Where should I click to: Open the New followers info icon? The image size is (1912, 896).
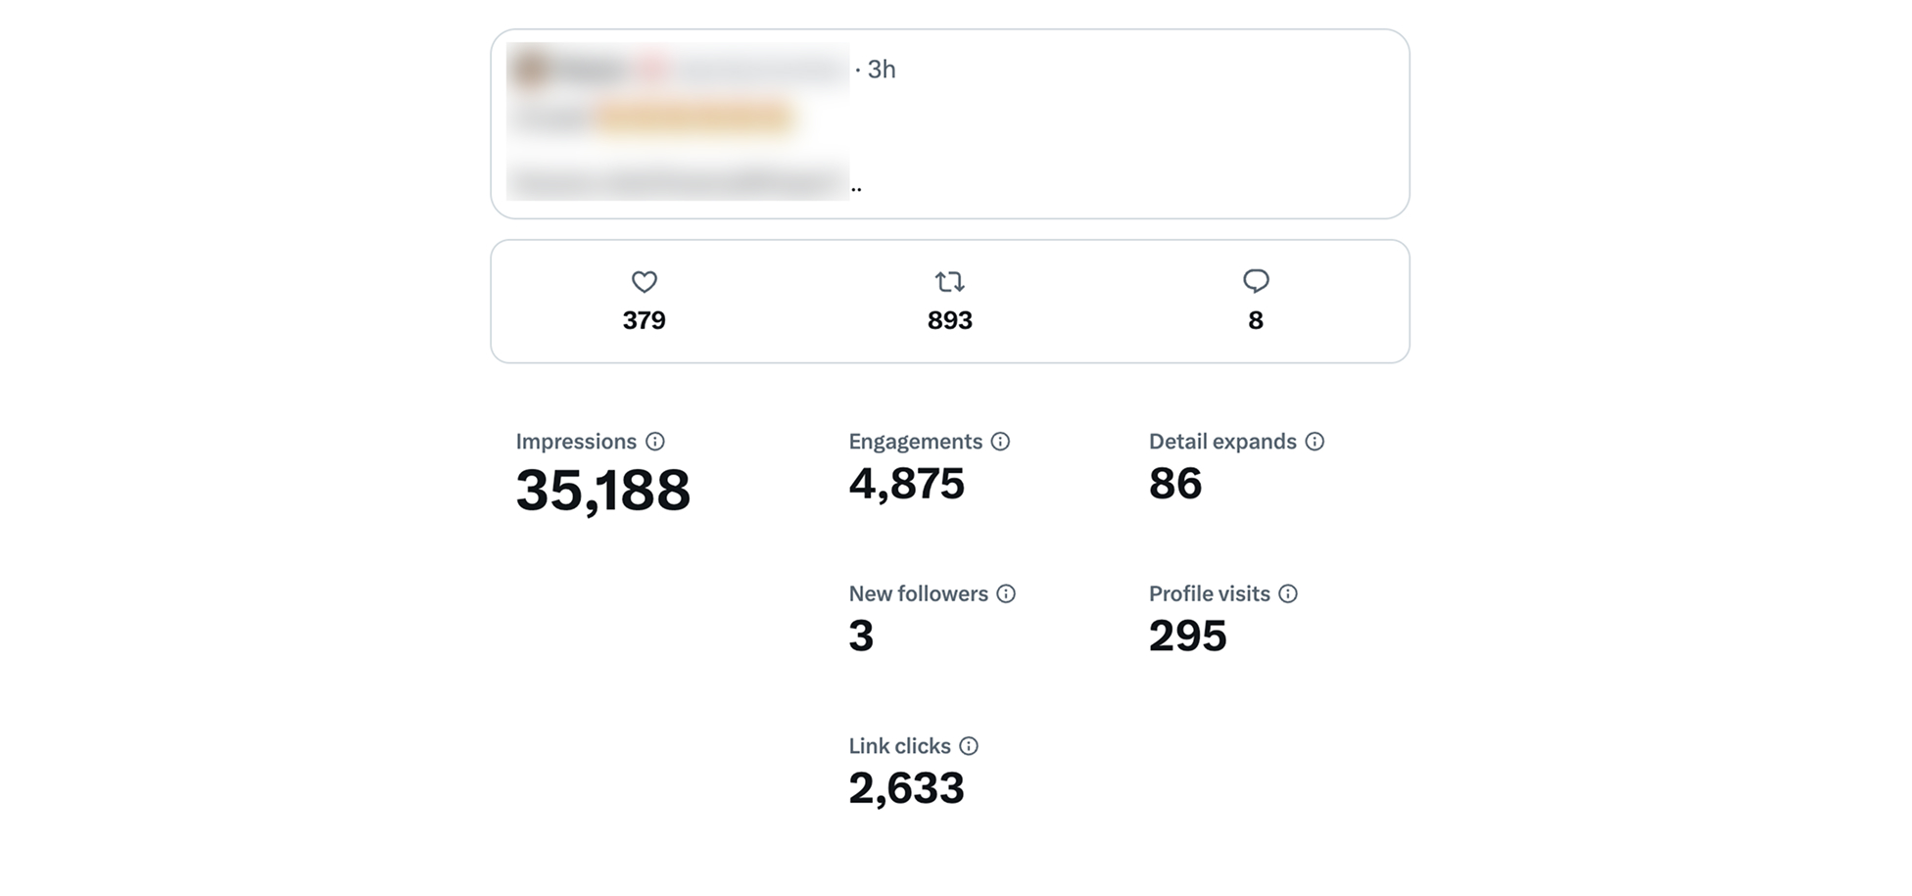(1006, 593)
